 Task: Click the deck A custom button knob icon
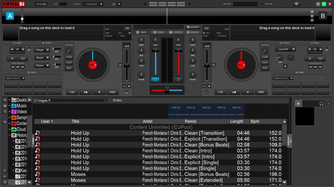pos(68,51)
